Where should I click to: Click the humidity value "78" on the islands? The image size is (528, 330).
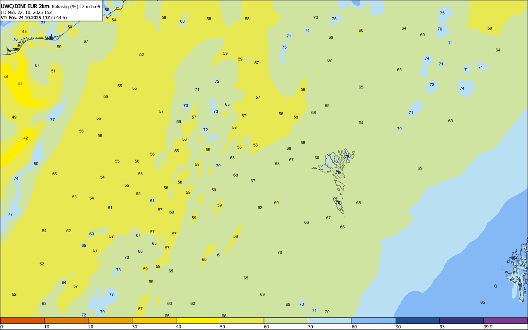pos(347,156)
